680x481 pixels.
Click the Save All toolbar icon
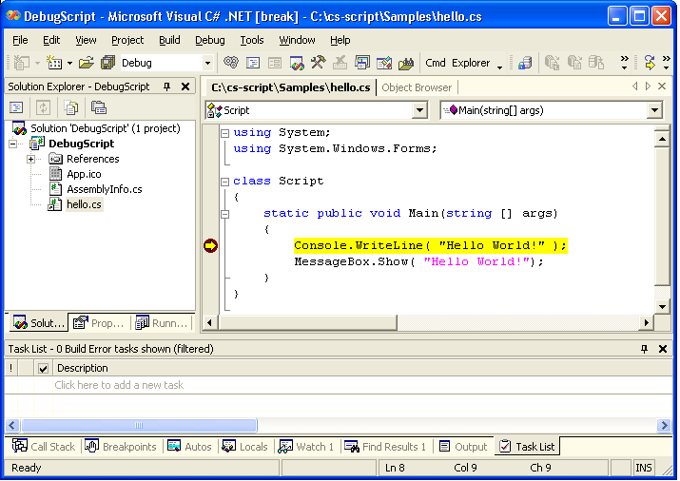[x=107, y=63]
